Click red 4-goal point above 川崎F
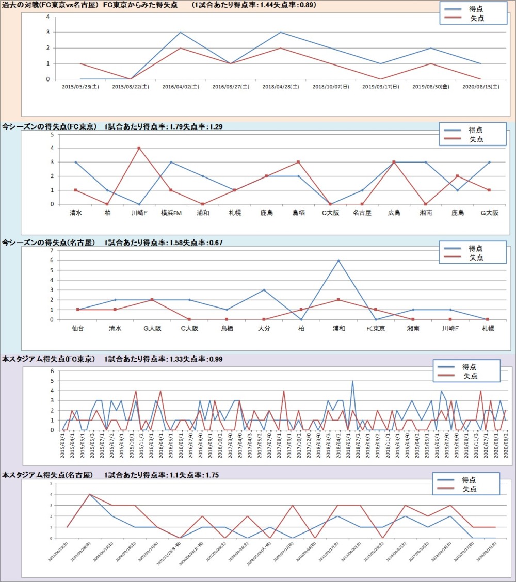Image resolution: width=516 pixels, height=582 pixels. [139, 148]
